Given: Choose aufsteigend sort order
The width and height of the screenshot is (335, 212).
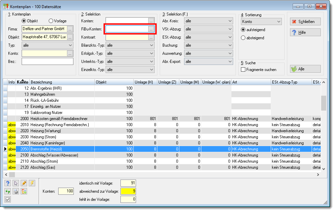Looking at the screenshot, I should (x=243, y=30).
